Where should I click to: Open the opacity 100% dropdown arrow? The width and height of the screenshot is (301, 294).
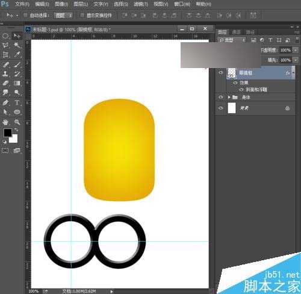coord(295,50)
